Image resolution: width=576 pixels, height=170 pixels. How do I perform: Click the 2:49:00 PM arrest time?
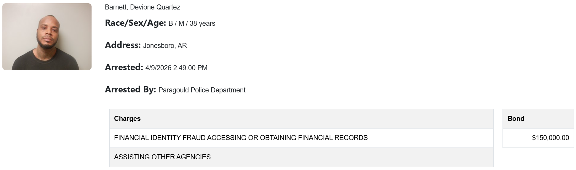(x=190, y=68)
